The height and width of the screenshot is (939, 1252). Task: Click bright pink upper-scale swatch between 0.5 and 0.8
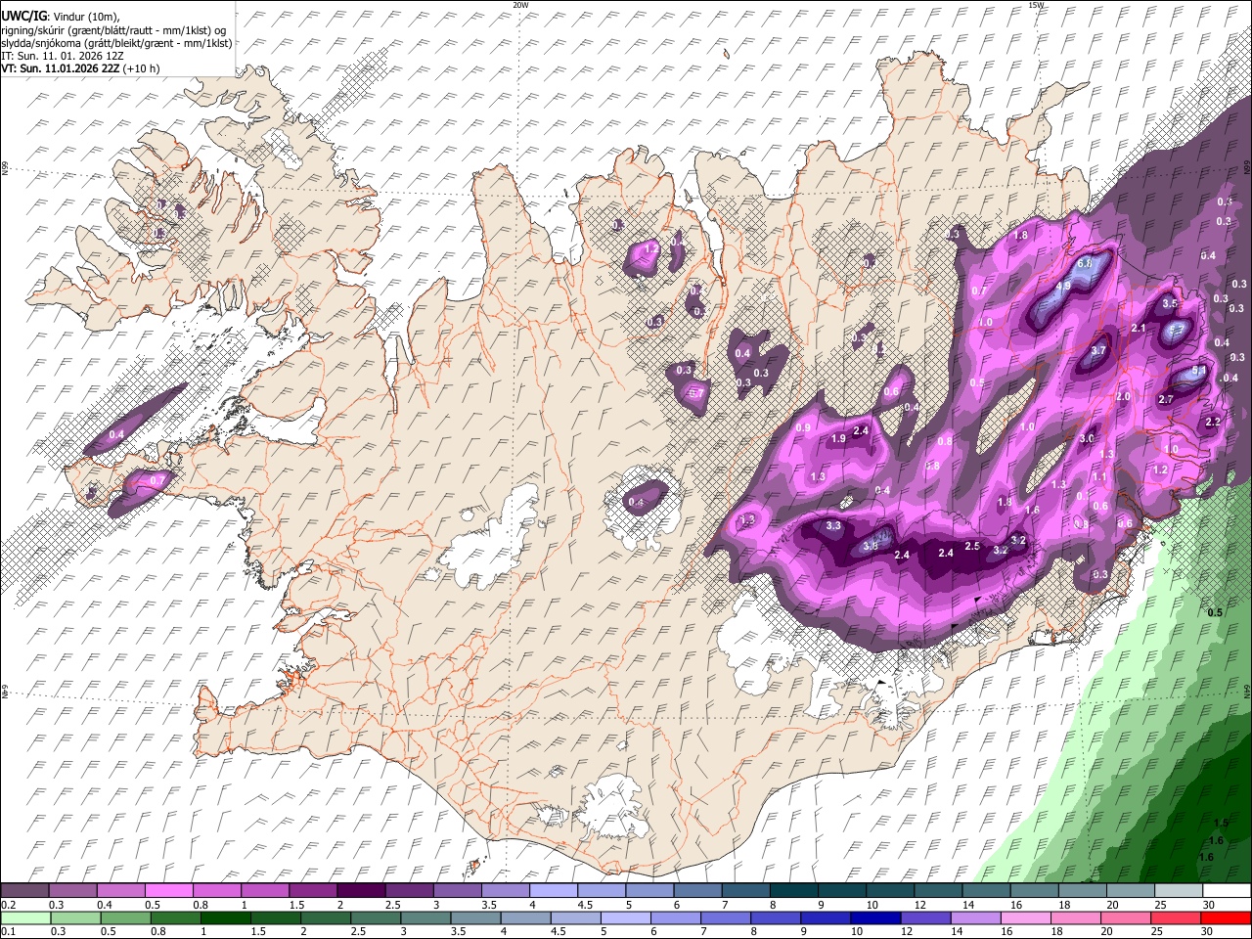pos(168,891)
